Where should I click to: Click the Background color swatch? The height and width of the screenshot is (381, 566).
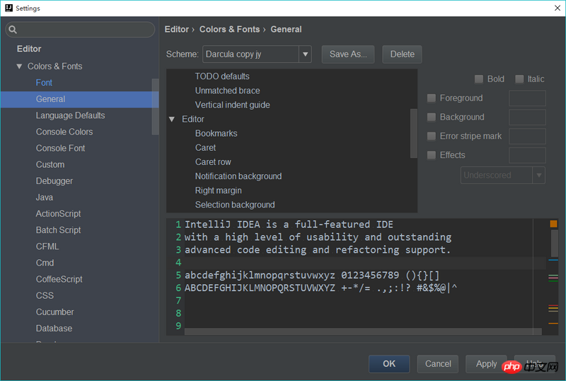pos(527,118)
